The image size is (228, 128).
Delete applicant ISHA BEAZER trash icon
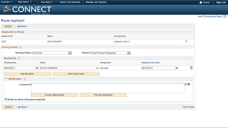pos(186,41)
